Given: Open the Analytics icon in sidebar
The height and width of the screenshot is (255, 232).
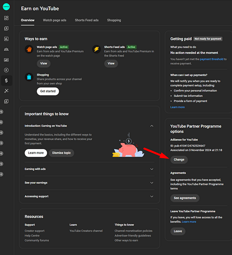Looking at the screenshot, I should click(6, 39).
